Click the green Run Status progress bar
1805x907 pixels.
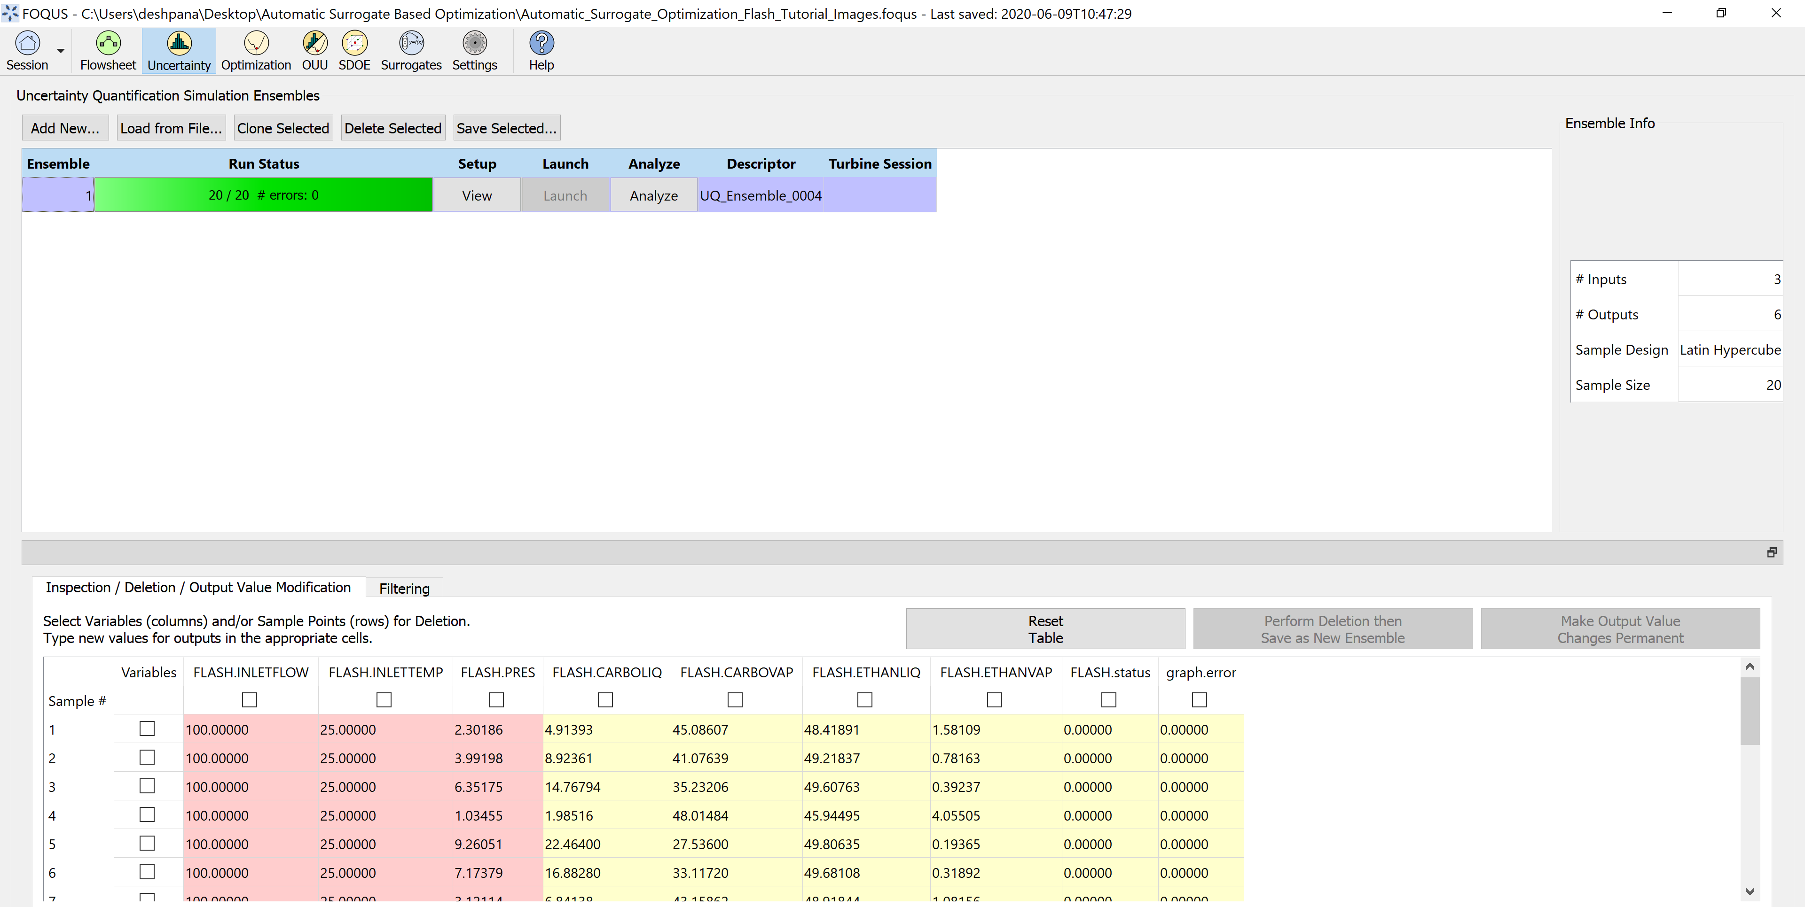pos(263,195)
